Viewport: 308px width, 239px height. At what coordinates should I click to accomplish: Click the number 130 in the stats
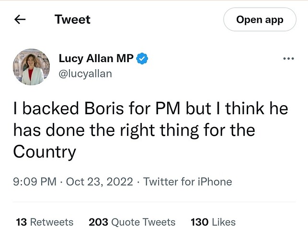(200, 222)
